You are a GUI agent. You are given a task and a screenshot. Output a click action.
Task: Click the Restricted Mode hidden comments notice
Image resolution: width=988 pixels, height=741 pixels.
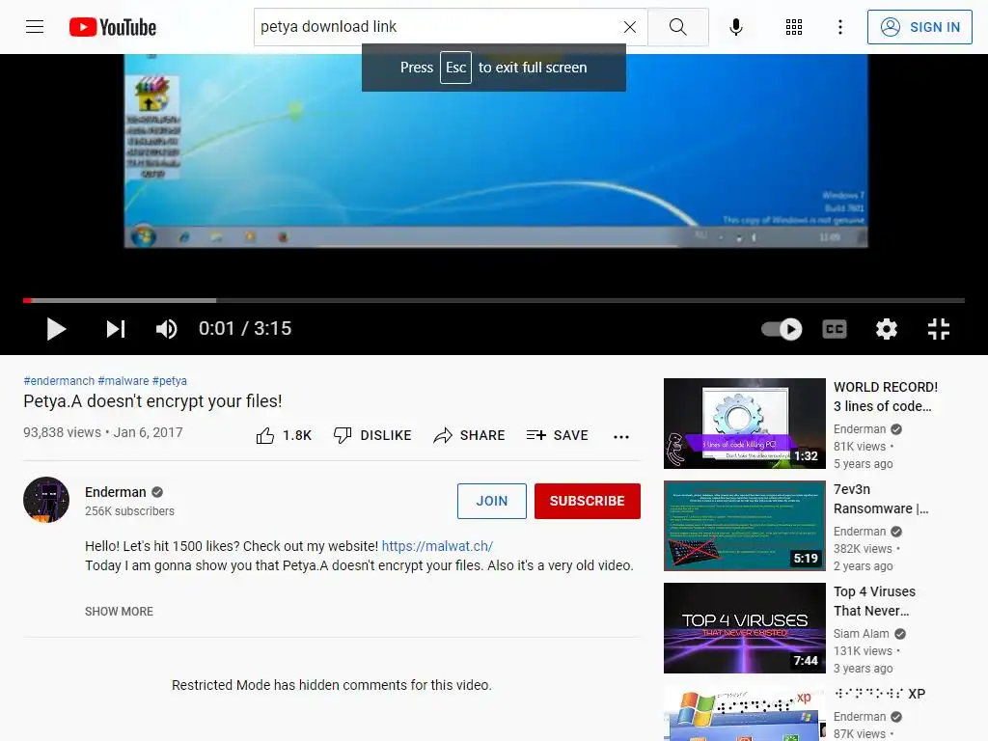point(332,685)
